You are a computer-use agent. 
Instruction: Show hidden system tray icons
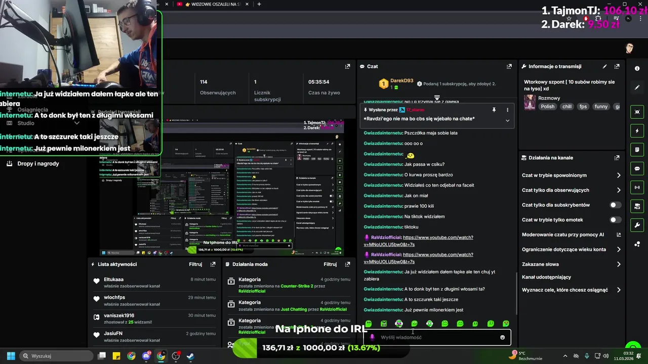coord(565,356)
